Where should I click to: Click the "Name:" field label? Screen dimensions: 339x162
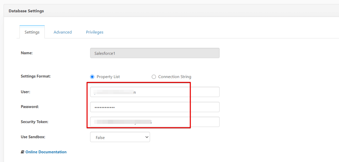click(27, 53)
